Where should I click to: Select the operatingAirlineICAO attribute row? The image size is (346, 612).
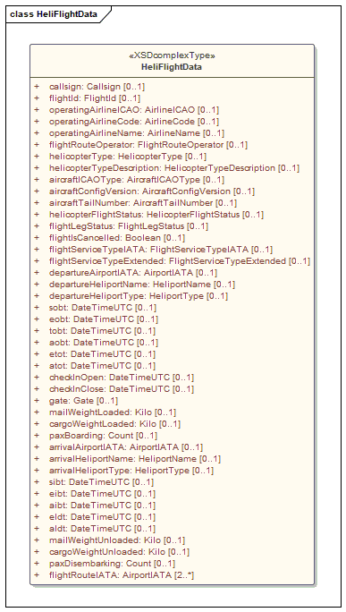(134, 110)
